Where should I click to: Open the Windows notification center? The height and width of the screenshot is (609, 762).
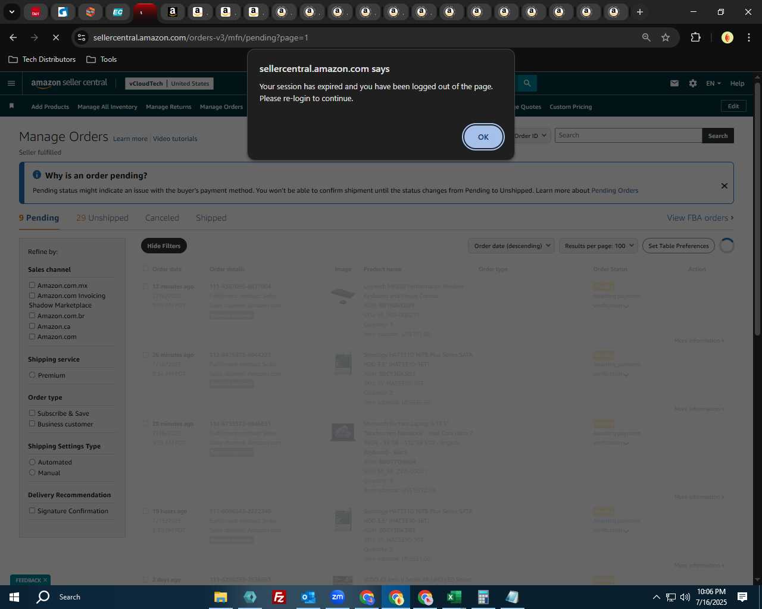coord(742,597)
